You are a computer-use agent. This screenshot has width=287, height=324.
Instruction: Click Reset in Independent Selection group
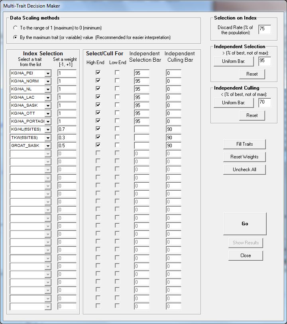(x=252, y=74)
